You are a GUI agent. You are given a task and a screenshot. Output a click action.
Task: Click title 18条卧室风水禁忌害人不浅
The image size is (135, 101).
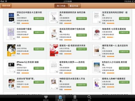(72, 80)
